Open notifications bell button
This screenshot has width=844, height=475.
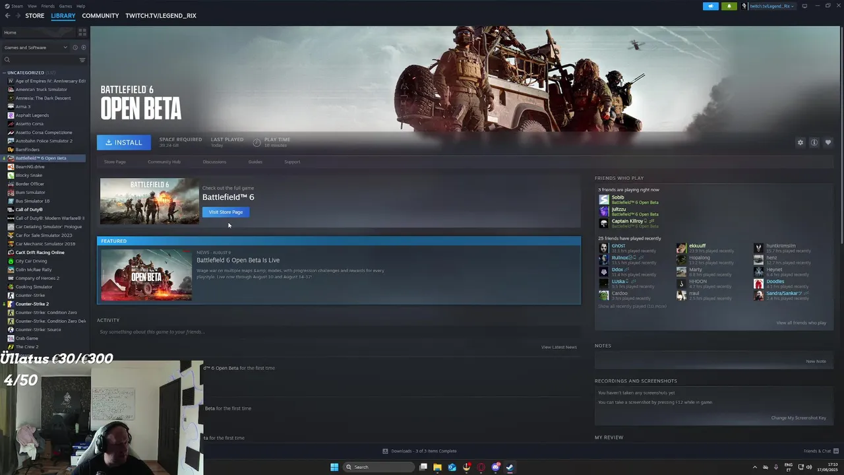pos(729,6)
